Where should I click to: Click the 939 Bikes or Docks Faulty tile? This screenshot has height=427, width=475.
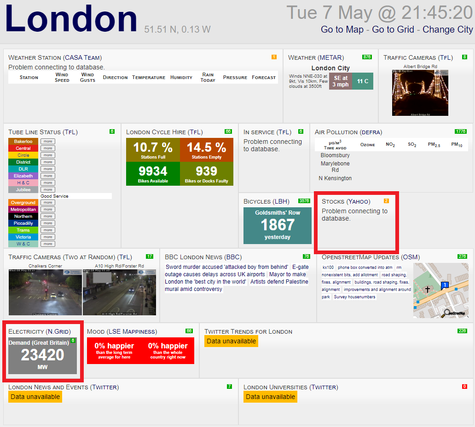pyautogui.click(x=207, y=174)
